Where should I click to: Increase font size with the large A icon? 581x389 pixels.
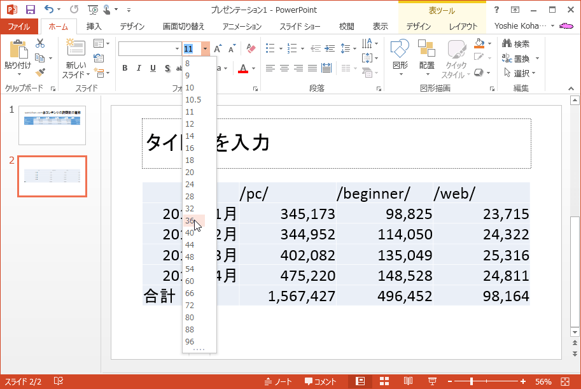[218, 48]
